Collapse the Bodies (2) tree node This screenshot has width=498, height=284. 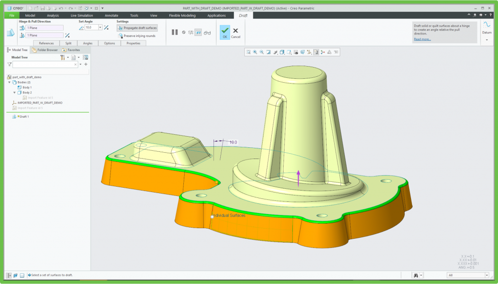[x=9, y=82]
